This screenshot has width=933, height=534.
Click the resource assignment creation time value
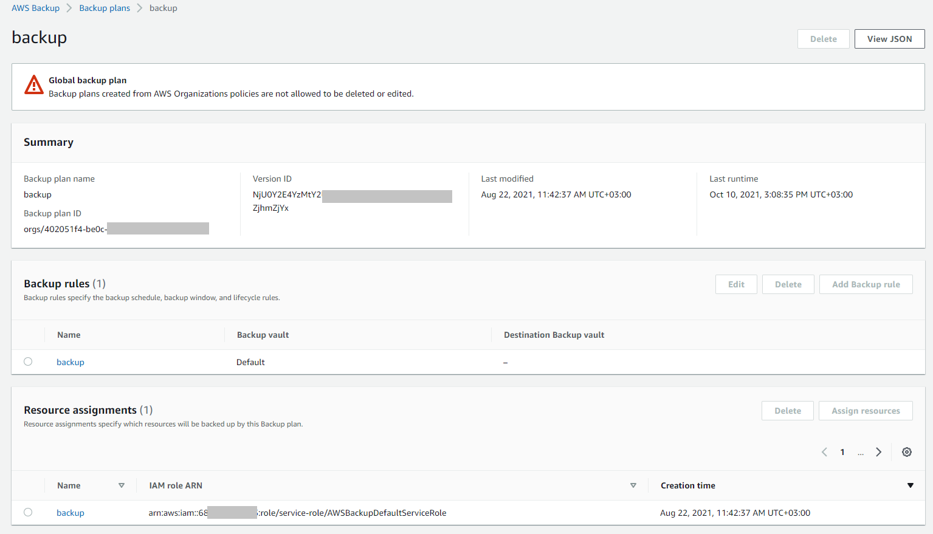pos(735,513)
